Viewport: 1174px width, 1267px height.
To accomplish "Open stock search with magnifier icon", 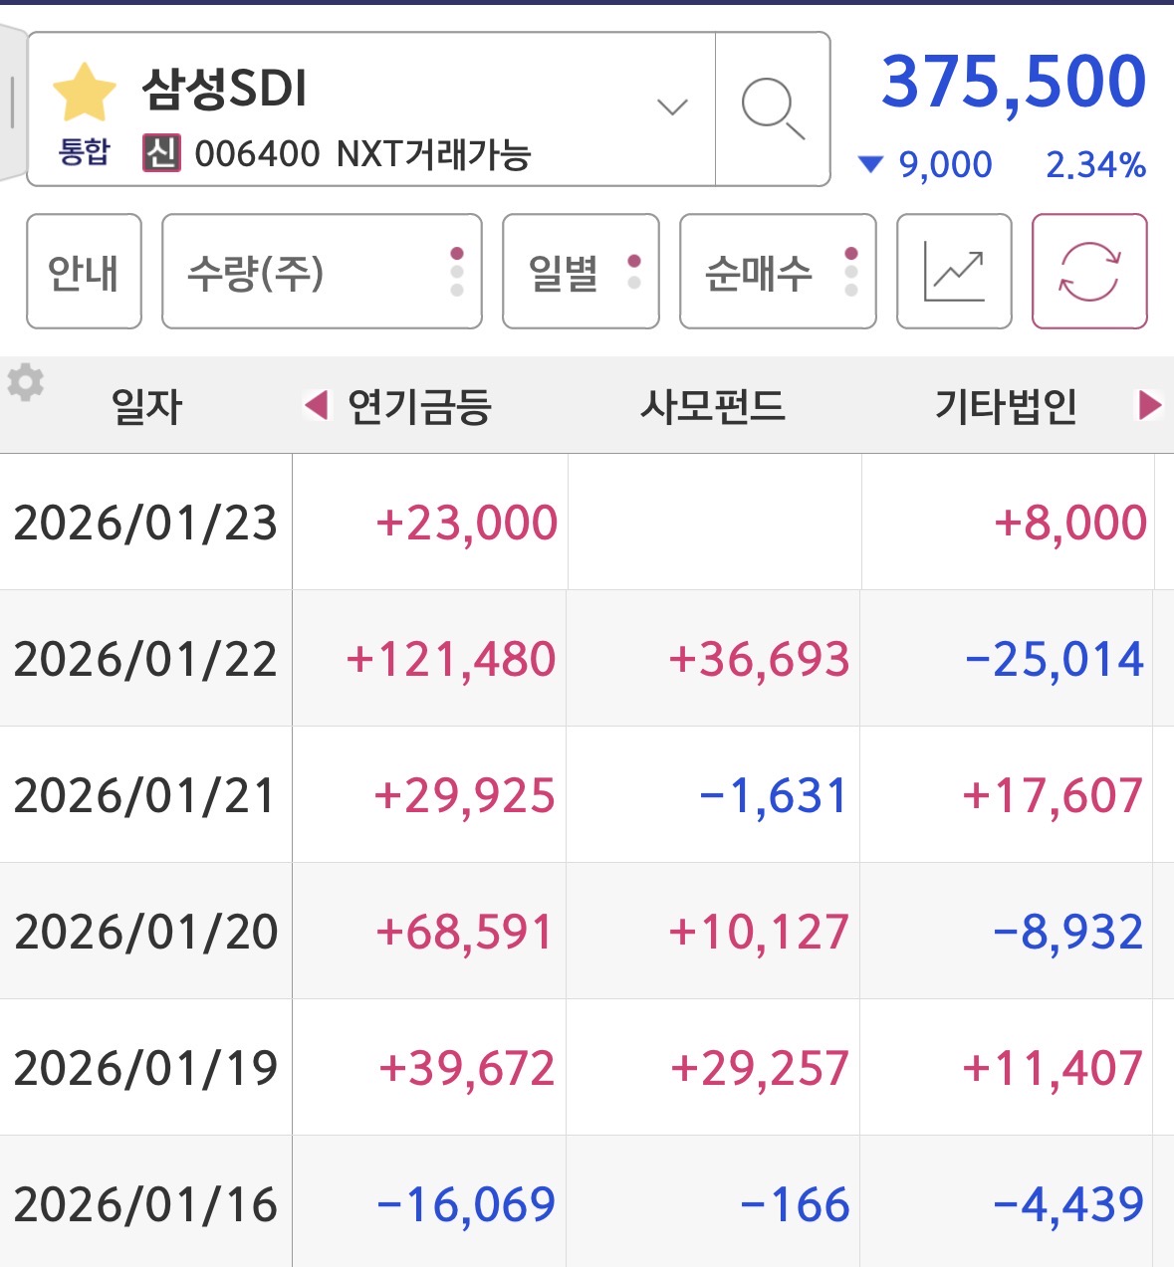I will pos(773,109).
